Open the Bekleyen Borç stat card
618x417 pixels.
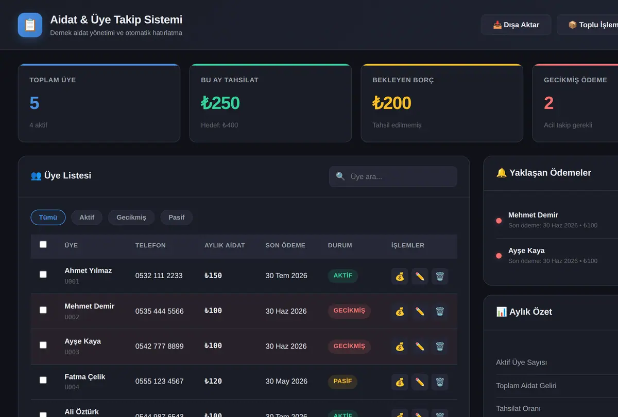[442, 103]
